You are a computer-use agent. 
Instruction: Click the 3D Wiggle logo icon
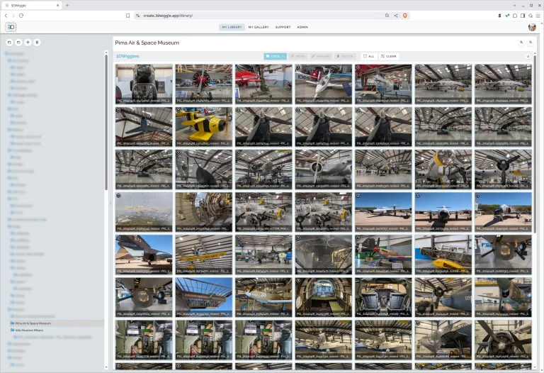(x=11, y=27)
